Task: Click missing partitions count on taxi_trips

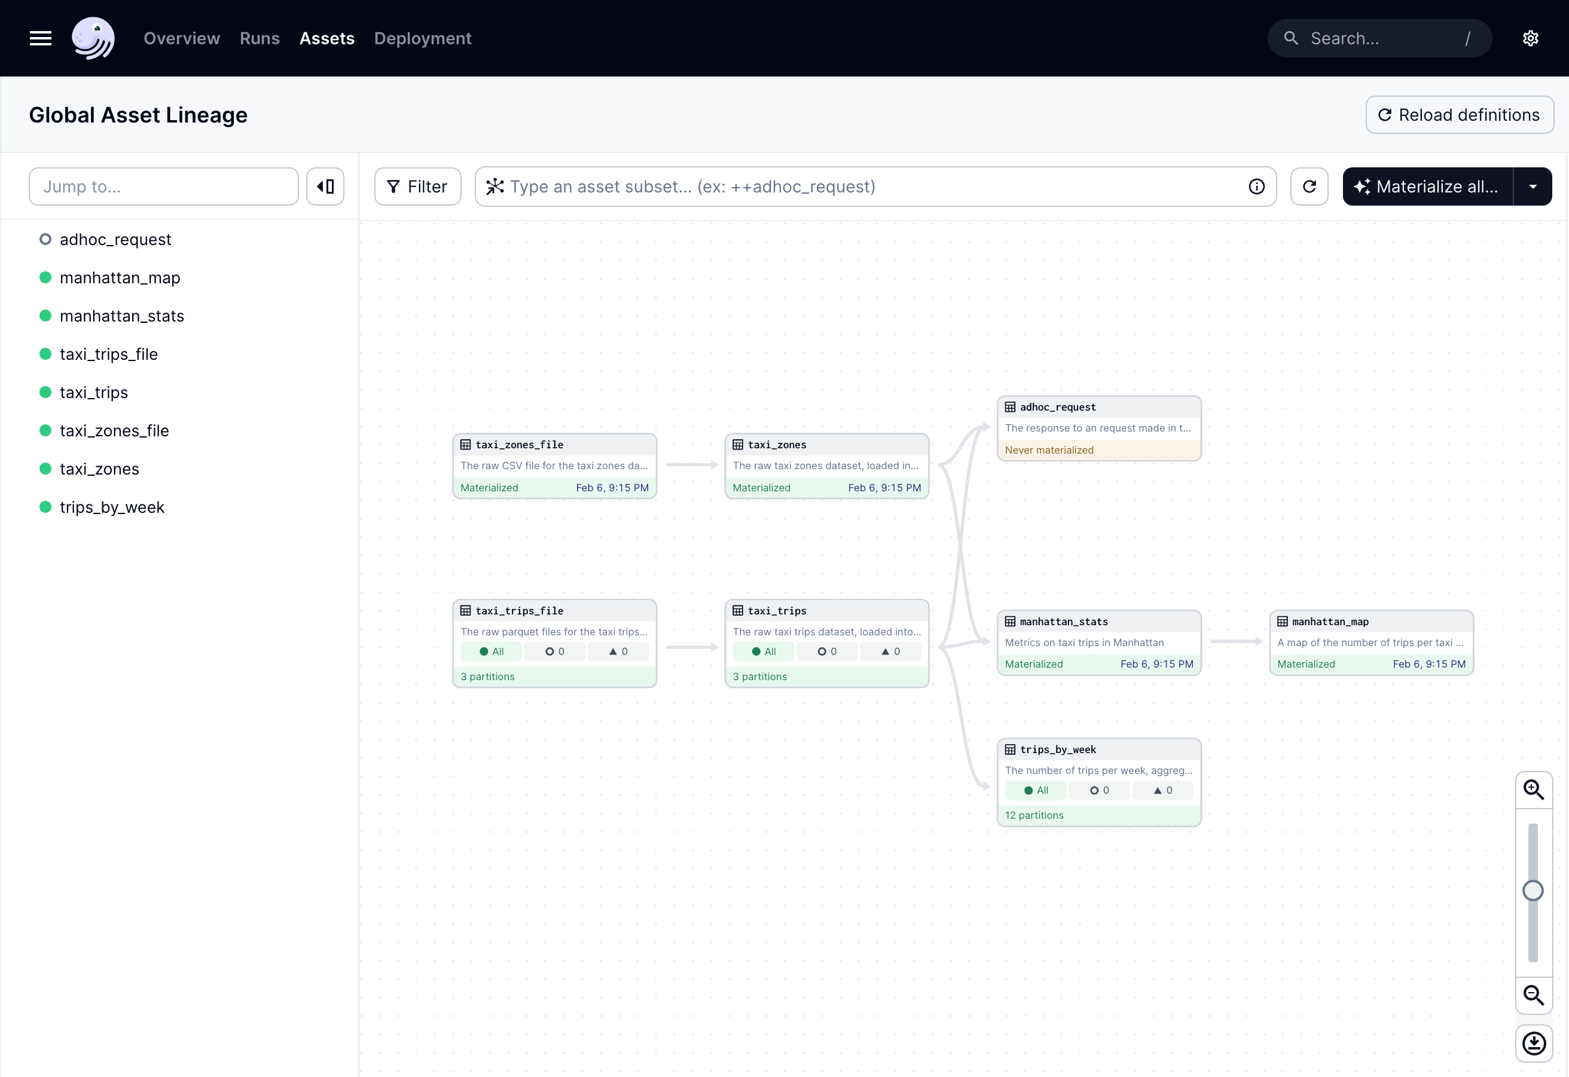Action: (827, 651)
